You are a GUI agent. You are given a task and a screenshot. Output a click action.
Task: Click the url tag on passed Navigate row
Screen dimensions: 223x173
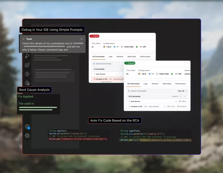click(145, 107)
